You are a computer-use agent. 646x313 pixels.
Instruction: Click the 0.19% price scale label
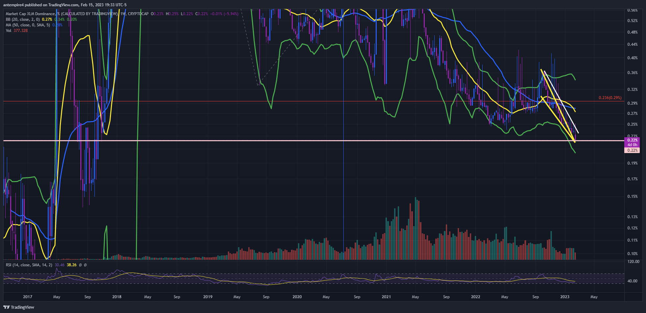point(633,163)
